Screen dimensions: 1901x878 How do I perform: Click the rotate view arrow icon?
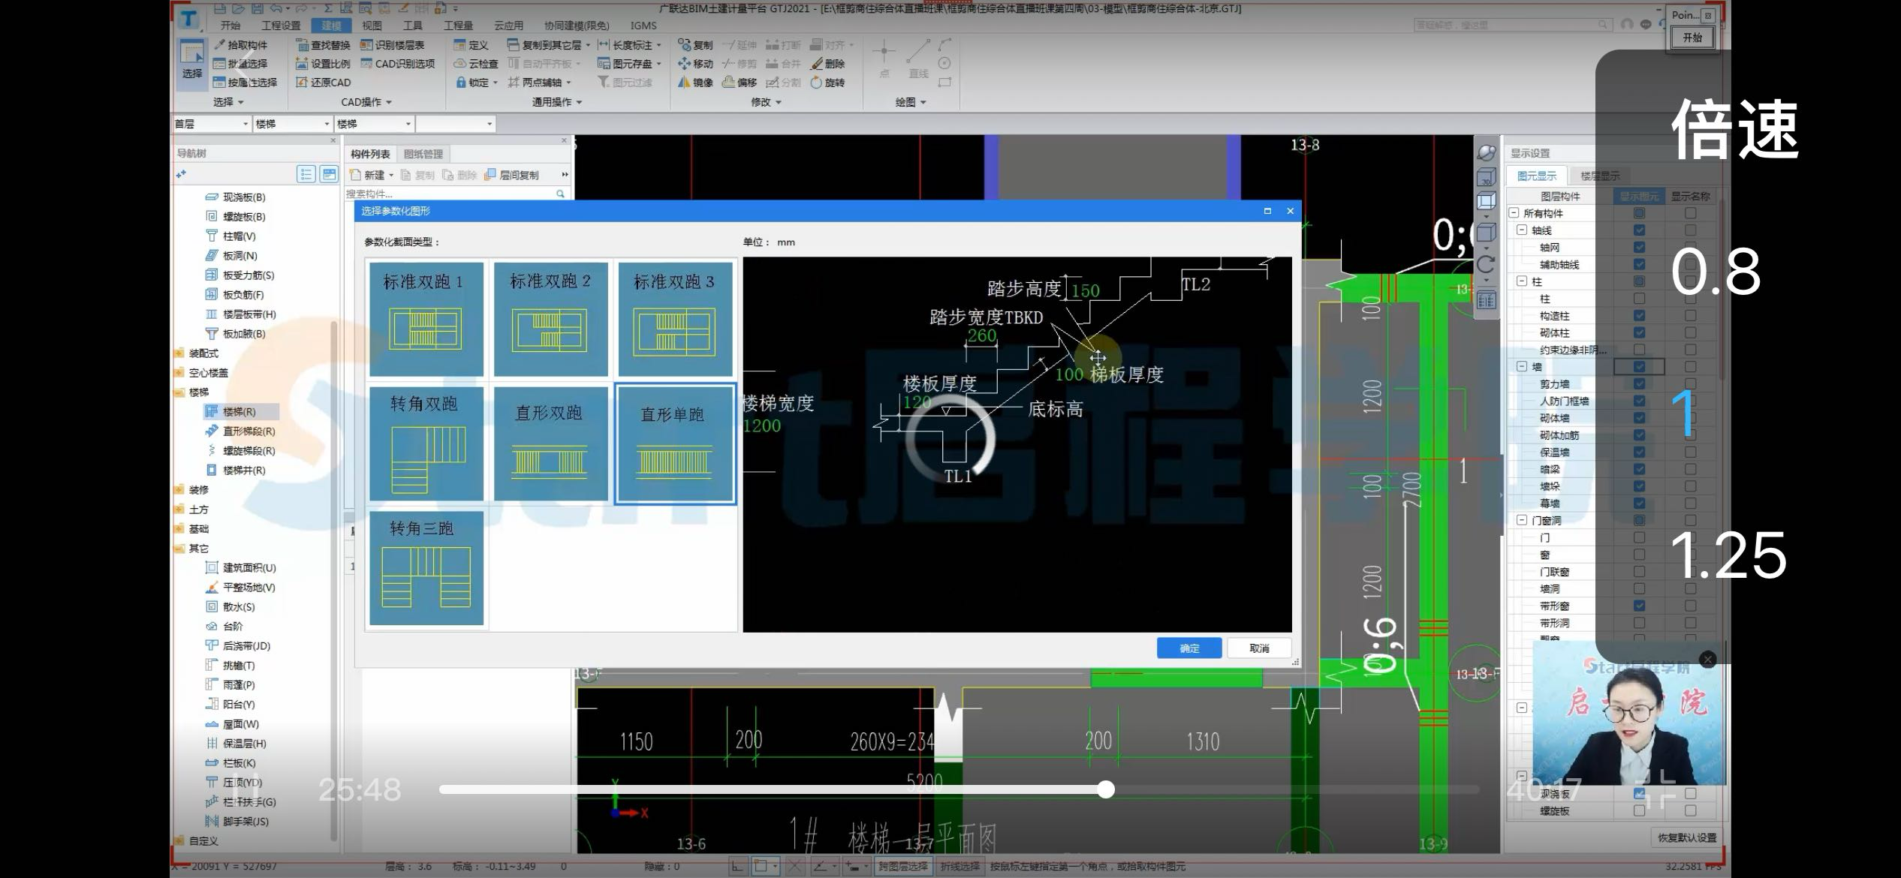pos(1486,264)
